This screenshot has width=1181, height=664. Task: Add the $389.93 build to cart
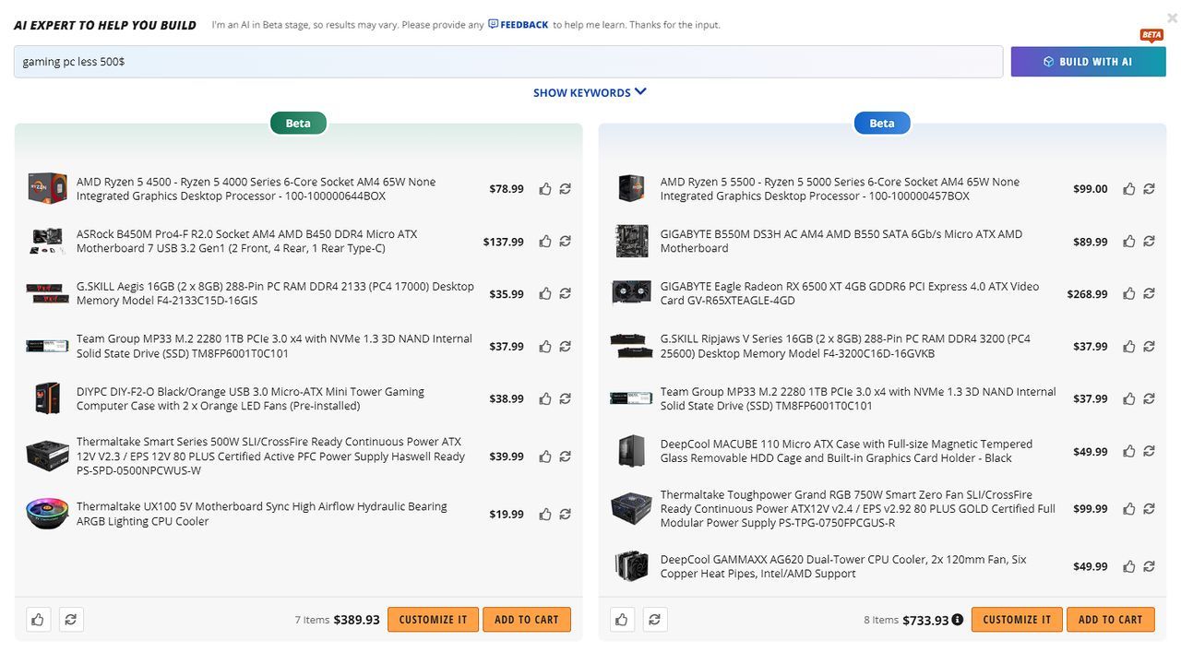527,620
